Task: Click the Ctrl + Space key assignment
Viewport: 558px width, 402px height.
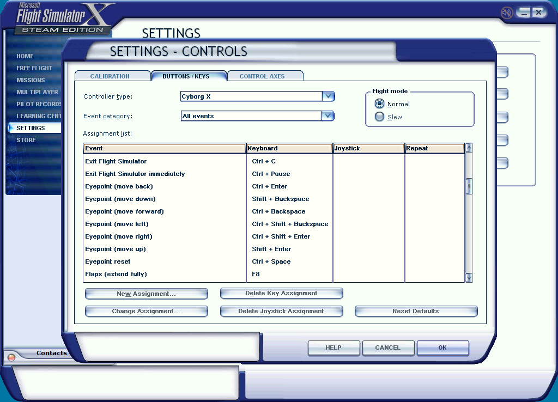Action: click(x=271, y=261)
